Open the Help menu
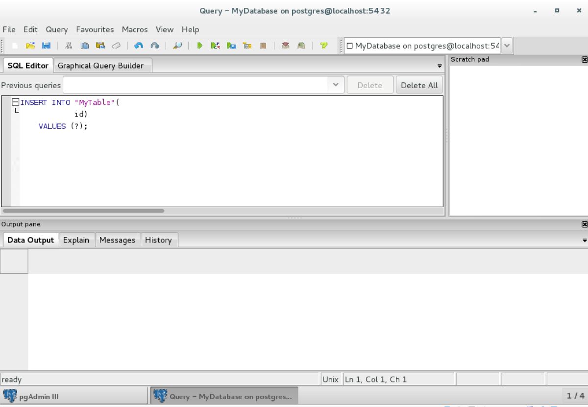This screenshot has height=407, width=588. click(190, 29)
